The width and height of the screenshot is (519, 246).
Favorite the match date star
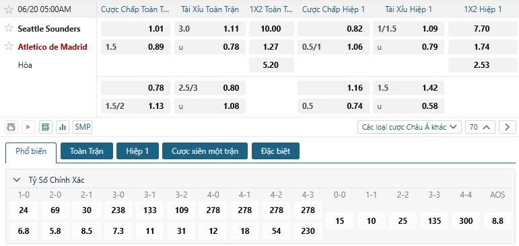click(x=9, y=9)
